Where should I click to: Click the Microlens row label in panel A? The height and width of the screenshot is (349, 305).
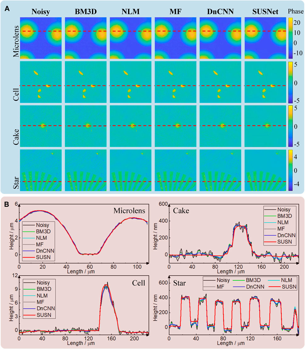pos(16,42)
